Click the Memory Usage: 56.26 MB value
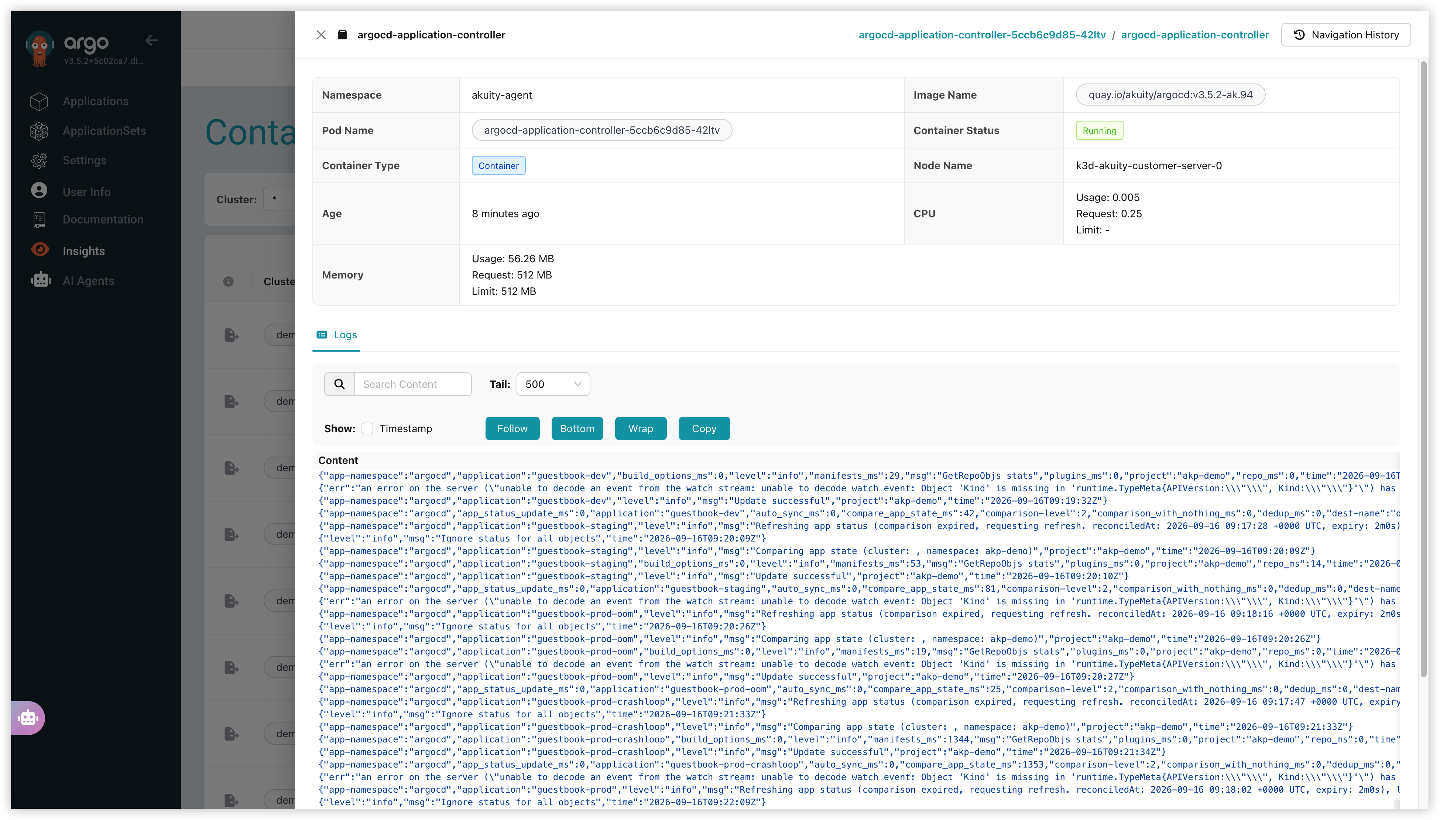Viewport: 1440px width, 820px height. point(513,259)
